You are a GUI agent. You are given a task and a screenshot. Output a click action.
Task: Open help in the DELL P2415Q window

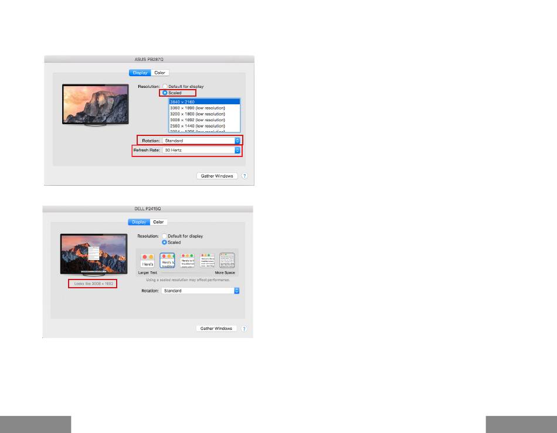pyautogui.click(x=244, y=329)
